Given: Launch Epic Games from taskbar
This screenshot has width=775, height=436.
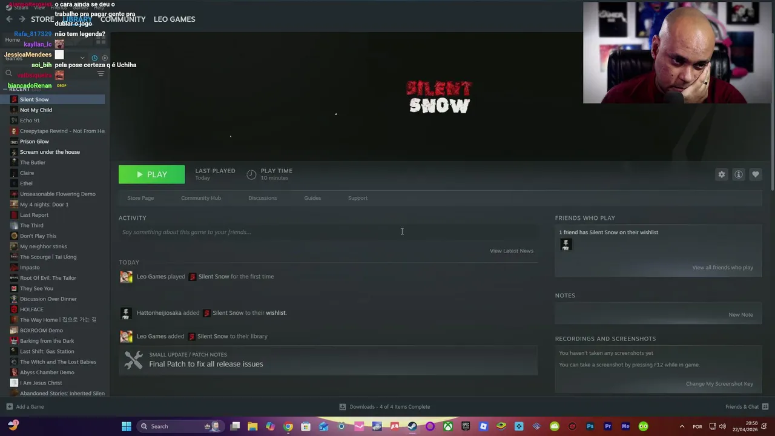Looking at the screenshot, I should [466, 426].
